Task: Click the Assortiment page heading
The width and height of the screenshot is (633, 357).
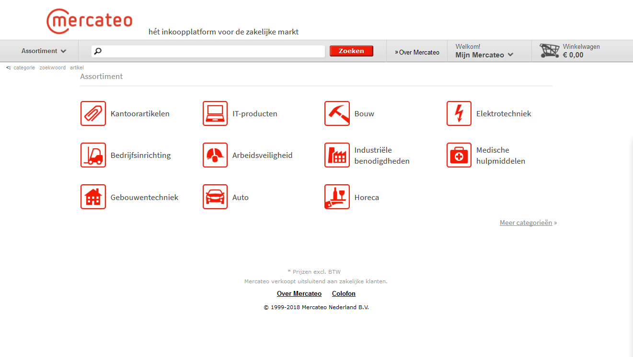Action: click(x=101, y=76)
